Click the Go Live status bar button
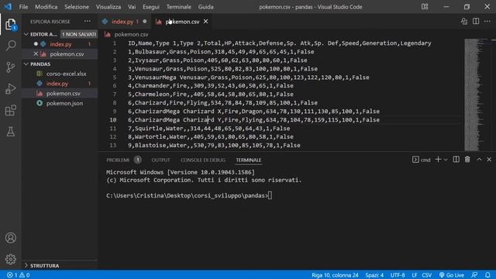 (x=452, y=275)
